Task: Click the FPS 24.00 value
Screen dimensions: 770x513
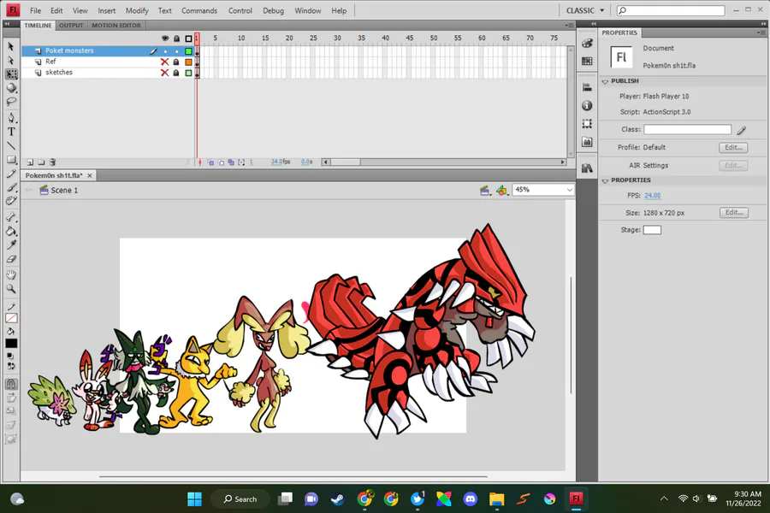Action: [652, 196]
